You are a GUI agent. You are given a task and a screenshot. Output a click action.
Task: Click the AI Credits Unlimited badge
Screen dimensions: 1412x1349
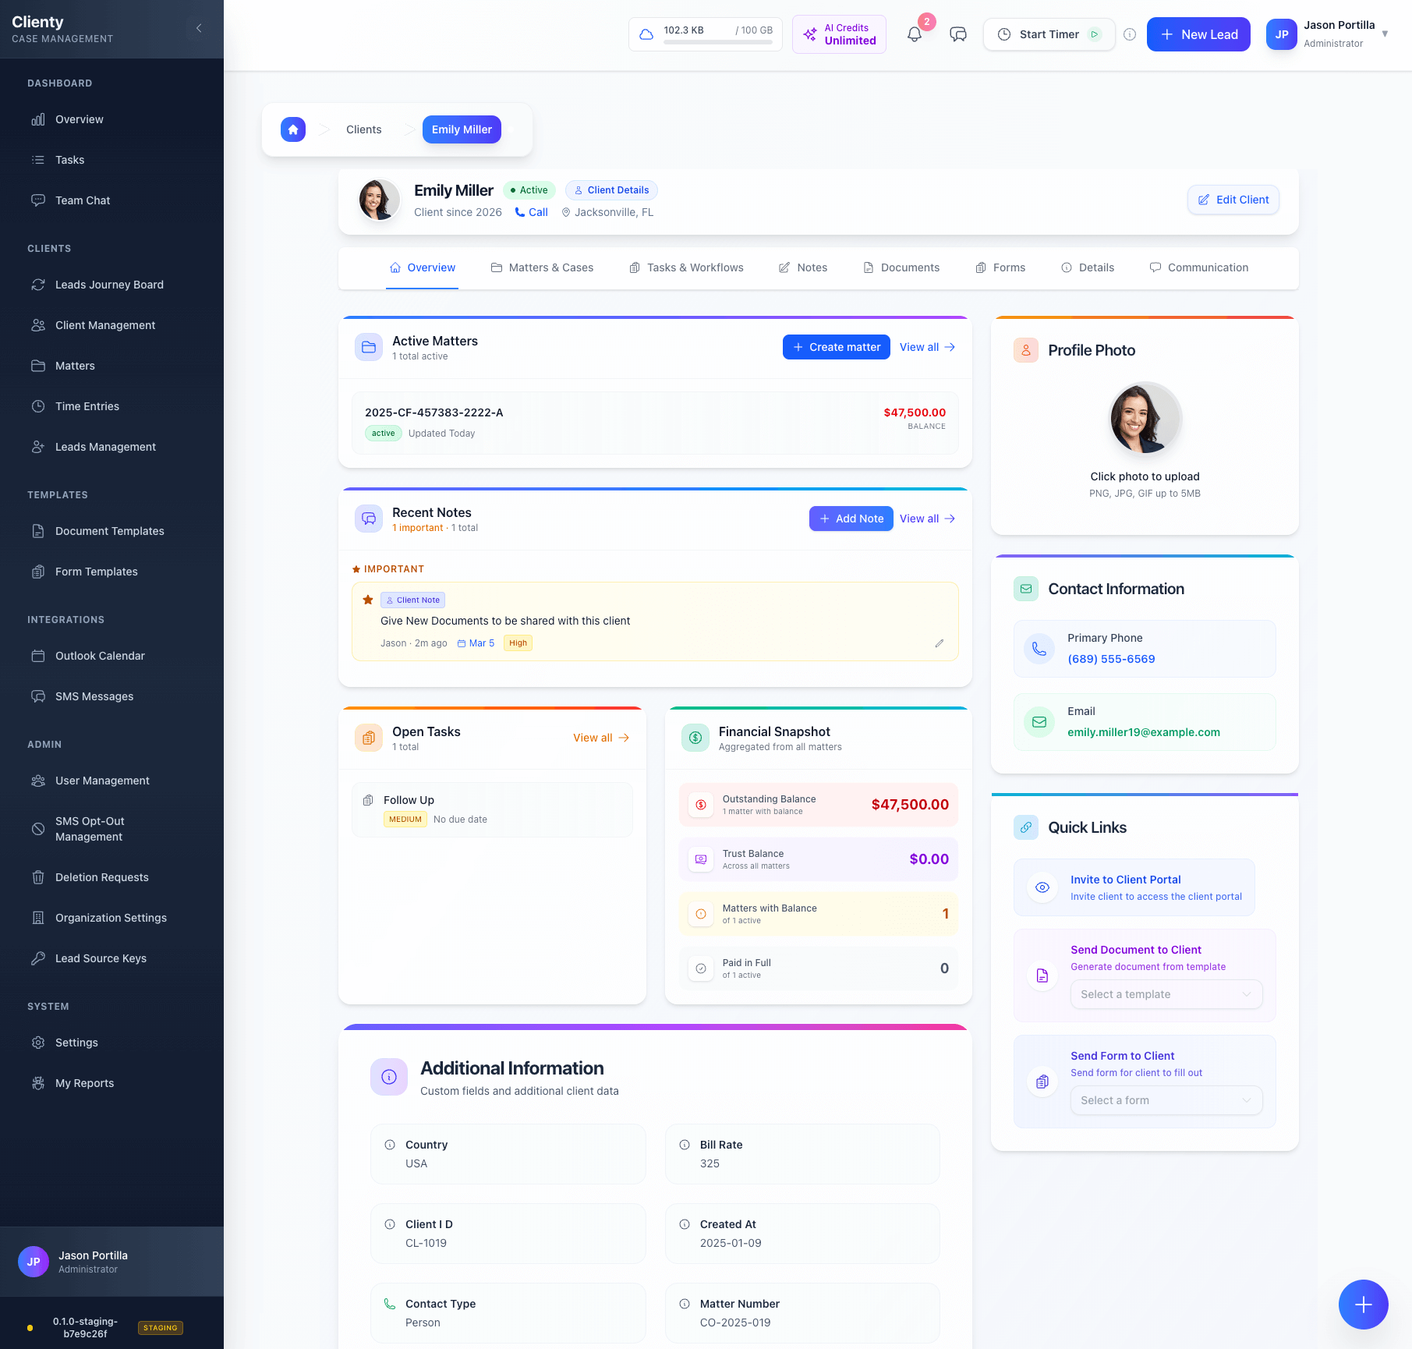pos(839,34)
